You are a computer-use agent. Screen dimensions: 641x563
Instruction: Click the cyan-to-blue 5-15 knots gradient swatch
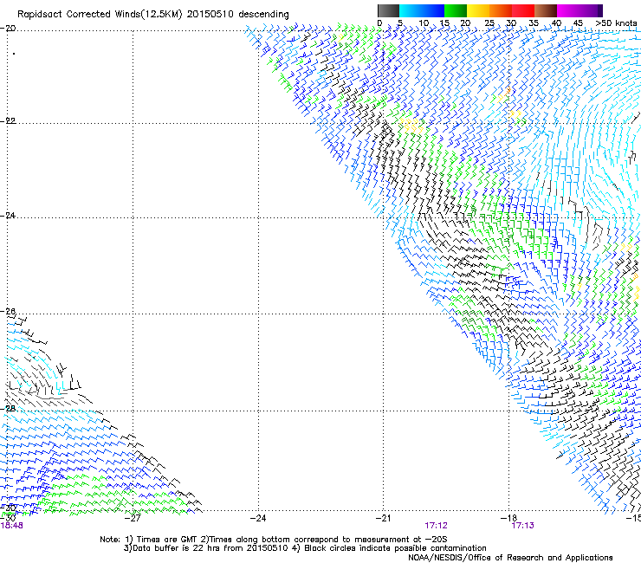click(422, 10)
